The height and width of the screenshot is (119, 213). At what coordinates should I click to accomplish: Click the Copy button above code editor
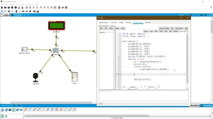[151, 31]
